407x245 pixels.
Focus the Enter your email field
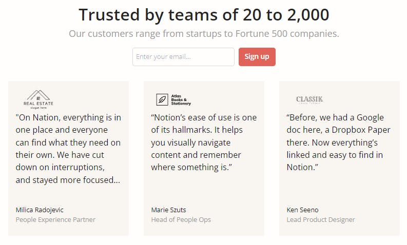(x=184, y=57)
